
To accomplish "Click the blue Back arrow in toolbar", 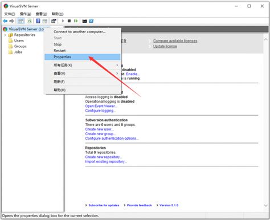I will (5, 21).
